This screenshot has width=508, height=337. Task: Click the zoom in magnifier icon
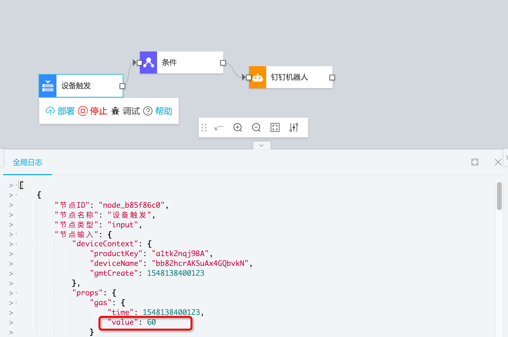pos(238,127)
